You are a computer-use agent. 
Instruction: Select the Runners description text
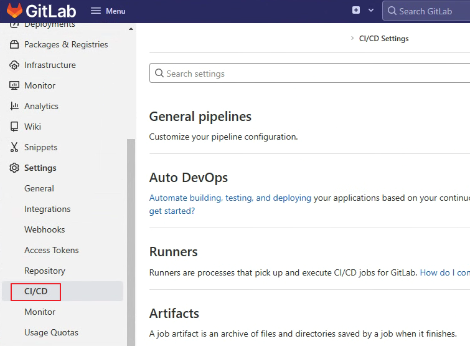283,273
